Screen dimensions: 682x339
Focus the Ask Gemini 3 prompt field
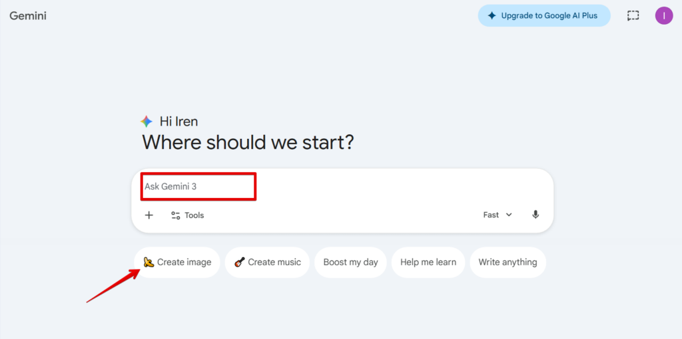342,187
